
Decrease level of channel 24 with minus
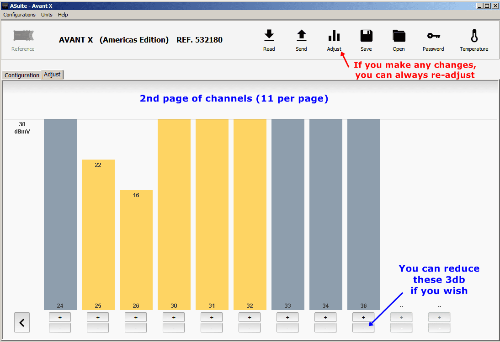point(60,328)
